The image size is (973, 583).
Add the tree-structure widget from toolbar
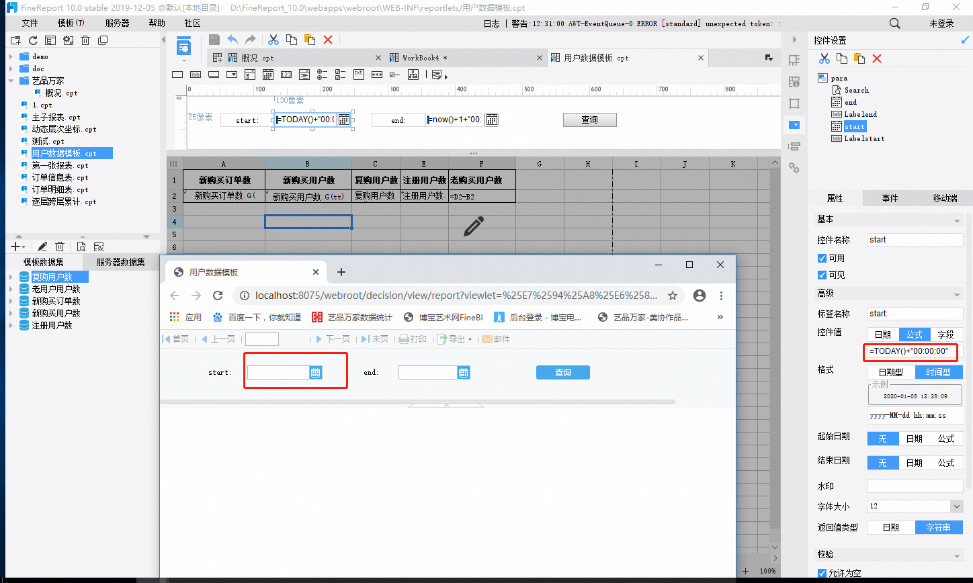click(413, 74)
